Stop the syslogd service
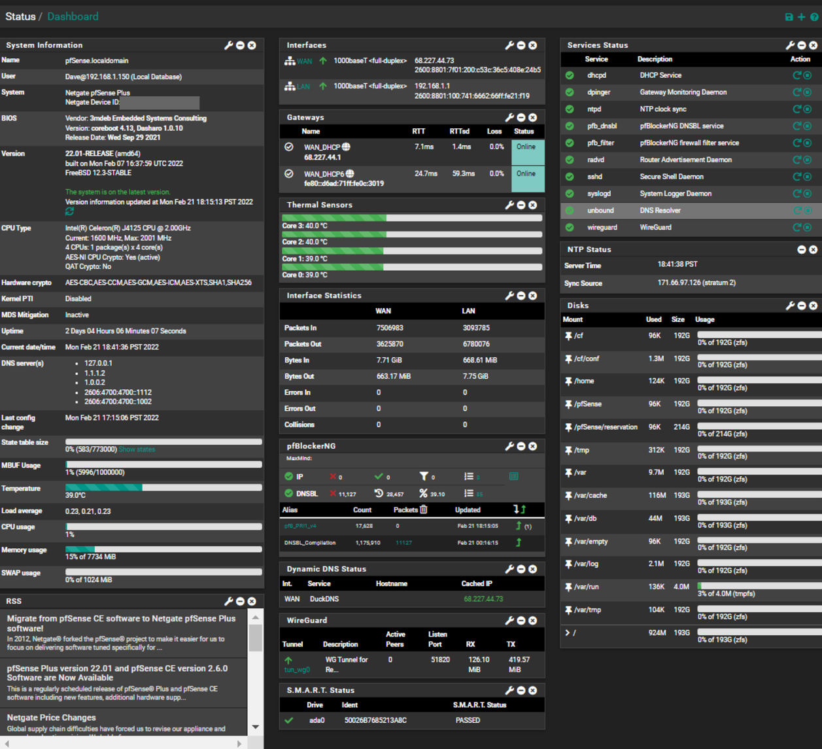Viewport: 822px width, 749px height. click(x=808, y=194)
